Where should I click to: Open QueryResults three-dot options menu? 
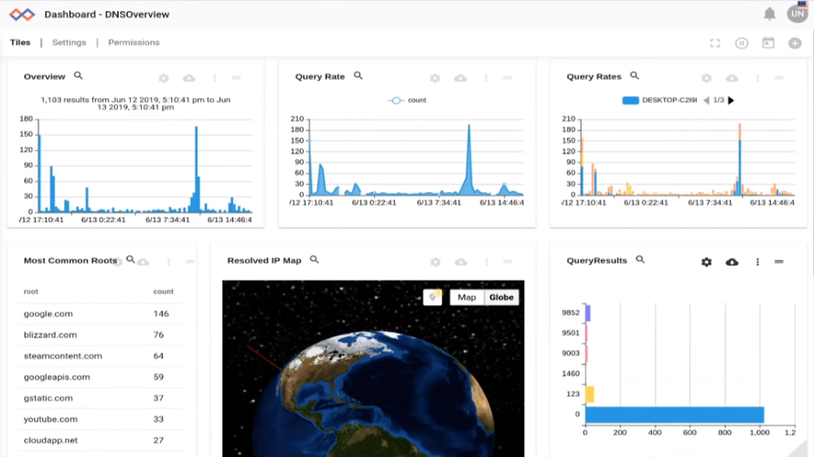coord(757,262)
